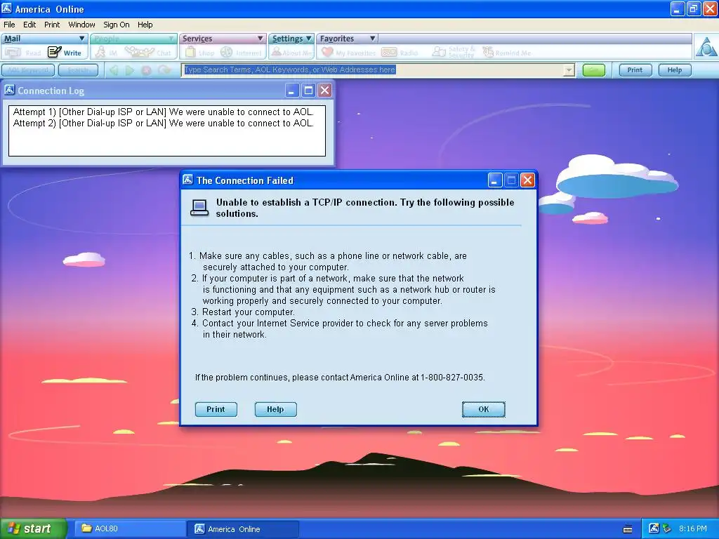Open the IM icon under People
The image size is (719, 539).
(100, 52)
